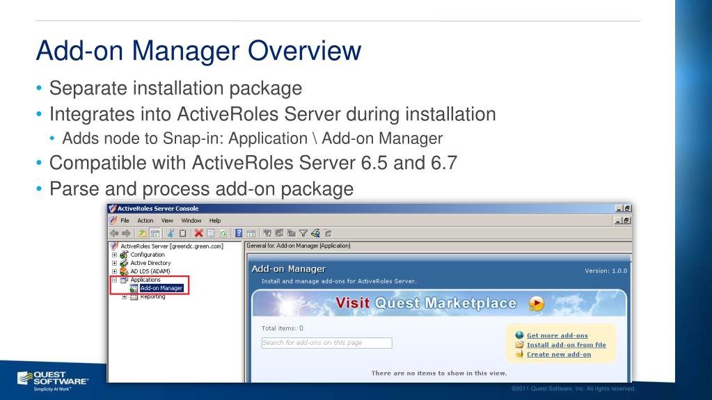This screenshot has width=712, height=400.
Task: Click the Cut scissors toolbar icon
Action: point(171,233)
